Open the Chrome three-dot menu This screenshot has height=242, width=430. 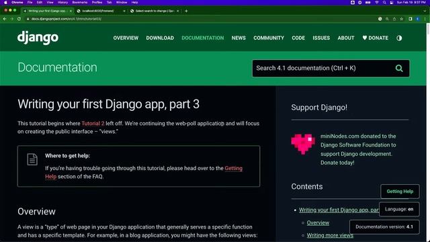pyautogui.click(x=425, y=19)
